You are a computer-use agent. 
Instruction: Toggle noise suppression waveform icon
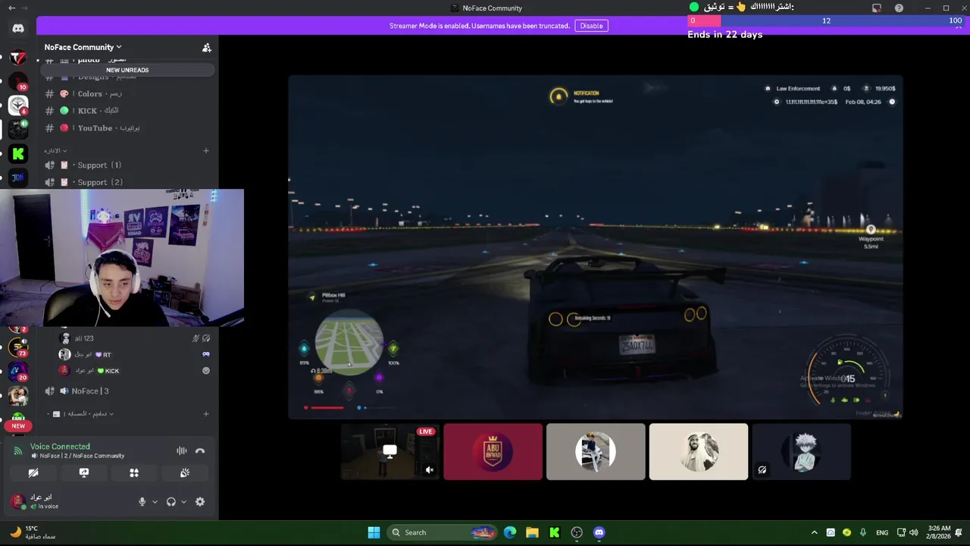click(182, 450)
